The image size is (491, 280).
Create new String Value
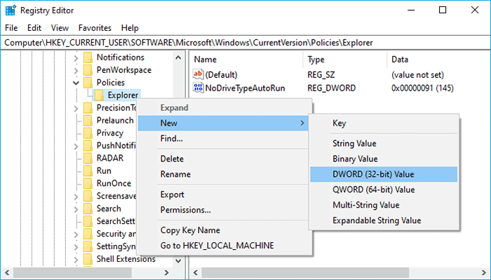(x=354, y=143)
